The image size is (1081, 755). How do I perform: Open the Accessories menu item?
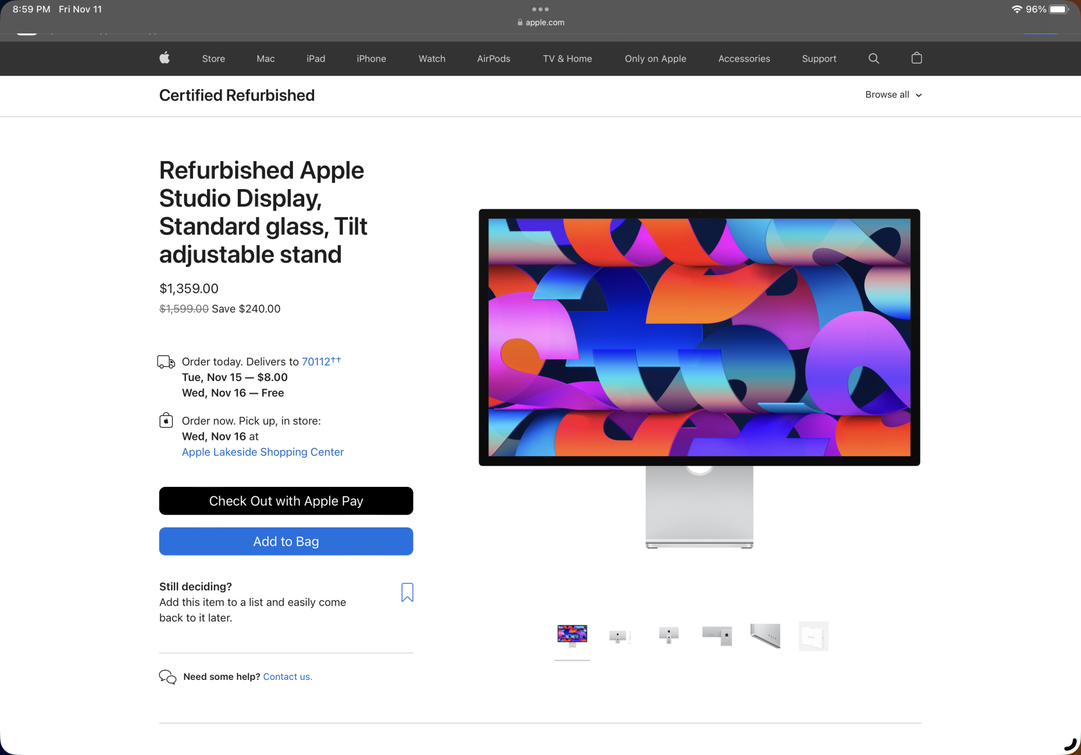[x=744, y=58]
